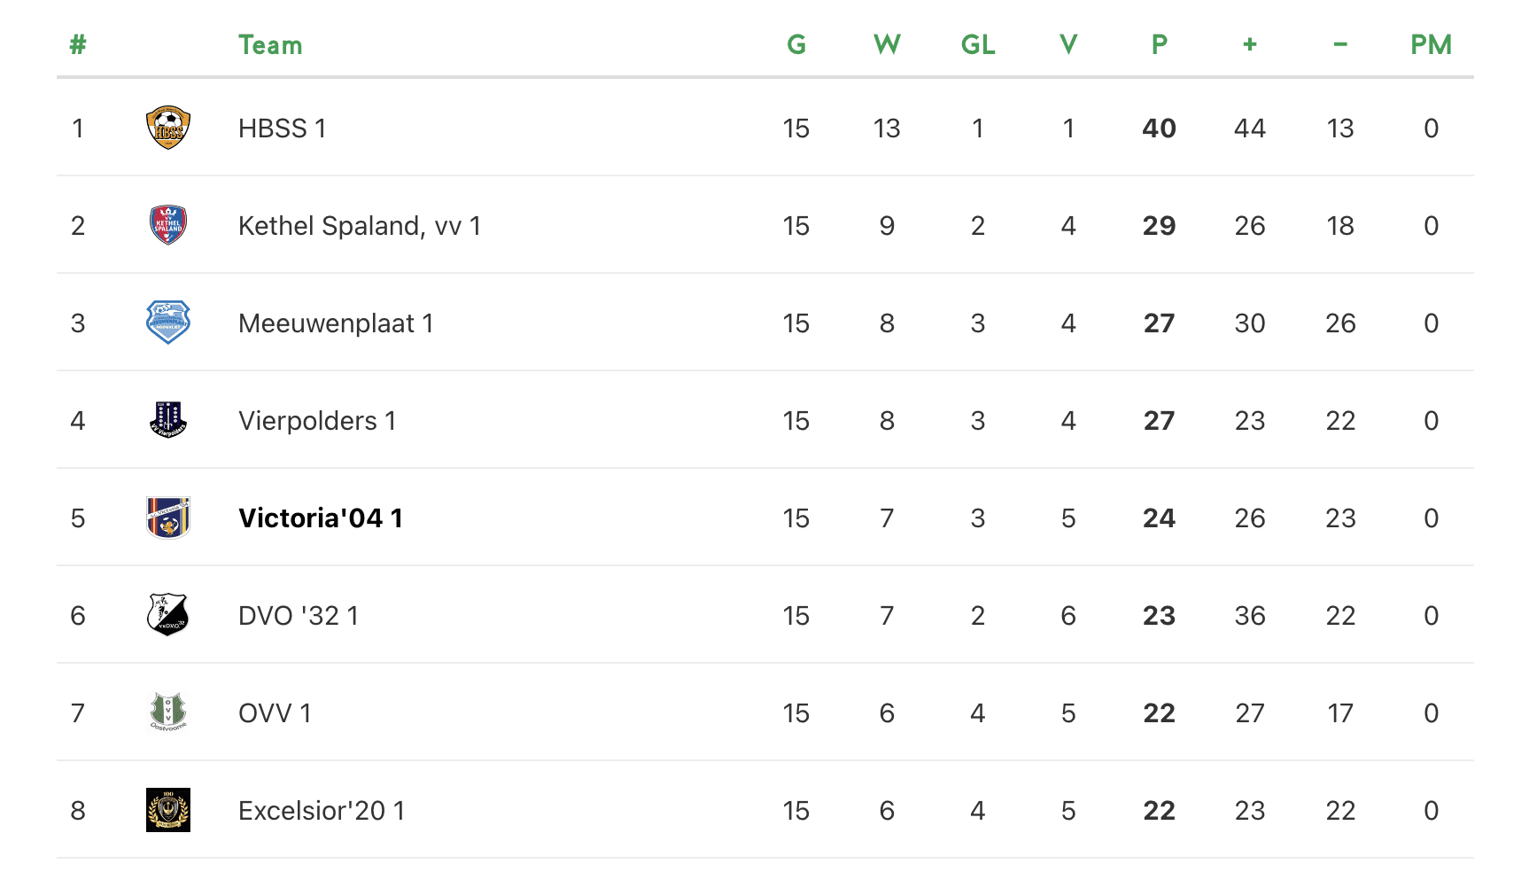This screenshot has width=1529, height=872.
Task: Click the GL column header
Action: [x=978, y=45]
